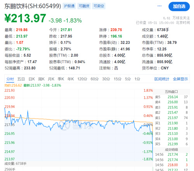Click the 卖5 order row price 216.14

173,97
